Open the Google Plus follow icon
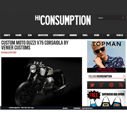This screenshot has height=117, width=127. coord(102,85)
